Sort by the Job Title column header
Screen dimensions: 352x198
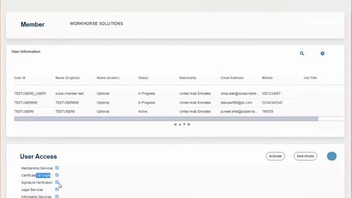pyautogui.click(x=310, y=78)
